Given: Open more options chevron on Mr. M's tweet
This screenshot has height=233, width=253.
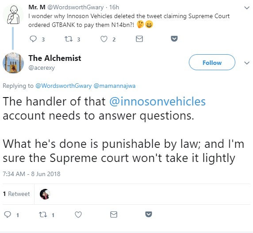Looking at the screenshot, I should pyautogui.click(x=247, y=8).
